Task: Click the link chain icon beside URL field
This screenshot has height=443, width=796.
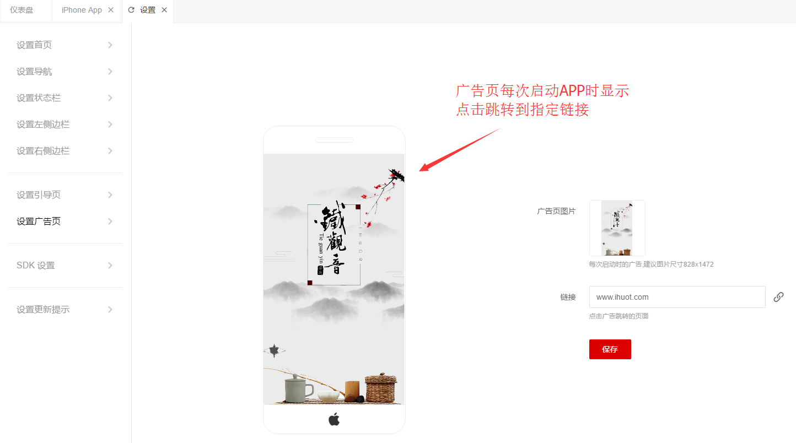Action: 778,297
